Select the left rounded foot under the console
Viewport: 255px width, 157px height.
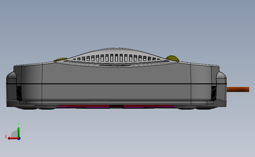46,107
